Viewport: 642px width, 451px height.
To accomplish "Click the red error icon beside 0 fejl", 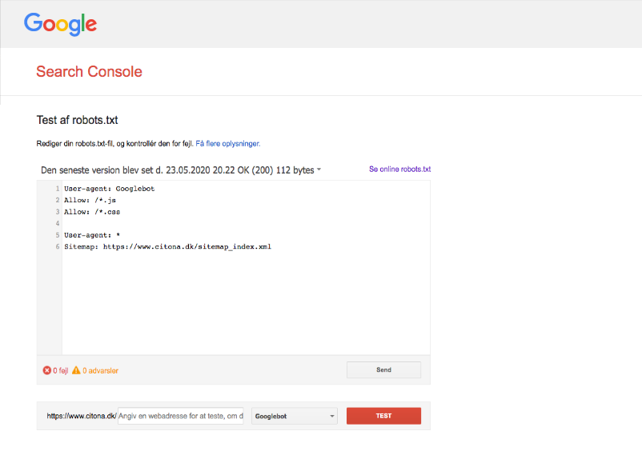I will click(x=47, y=370).
